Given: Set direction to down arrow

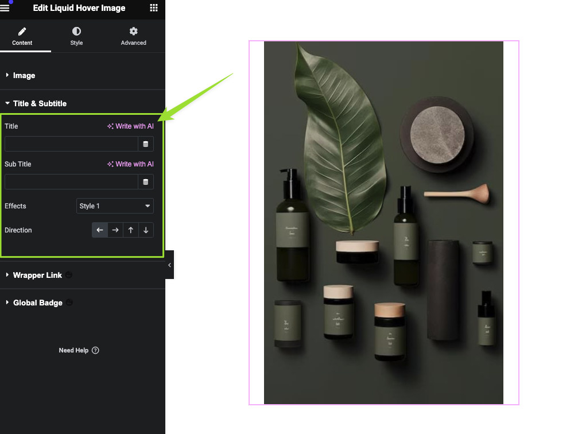Looking at the screenshot, I should click(x=146, y=230).
